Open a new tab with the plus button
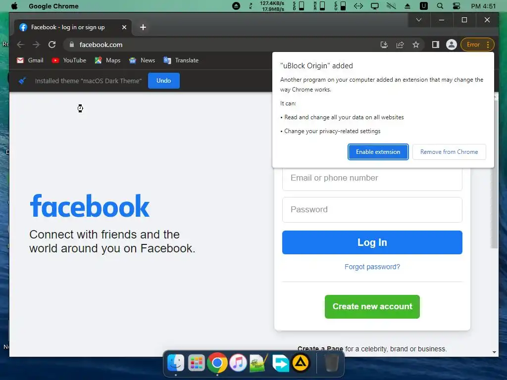 143,28
